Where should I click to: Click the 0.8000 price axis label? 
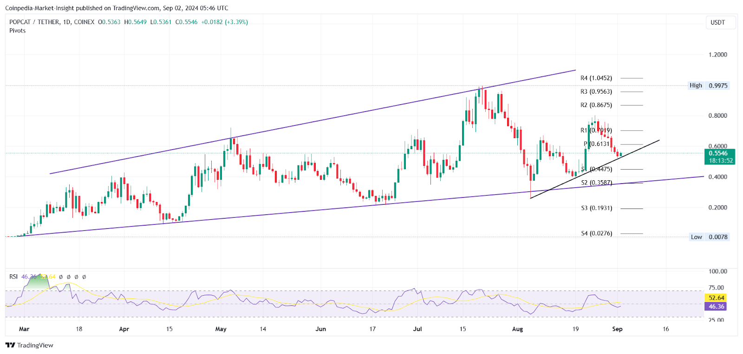pyautogui.click(x=718, y=116)
